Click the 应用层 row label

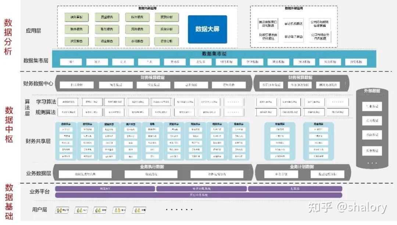click(33, 31)
